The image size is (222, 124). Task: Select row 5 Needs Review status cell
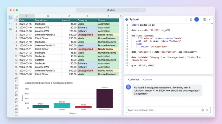click(108, 35)
